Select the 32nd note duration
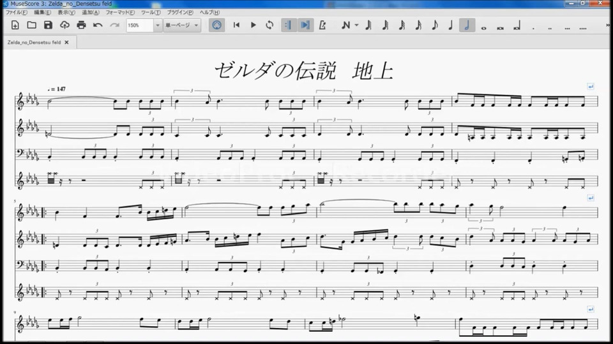 [x=402, y=25]
